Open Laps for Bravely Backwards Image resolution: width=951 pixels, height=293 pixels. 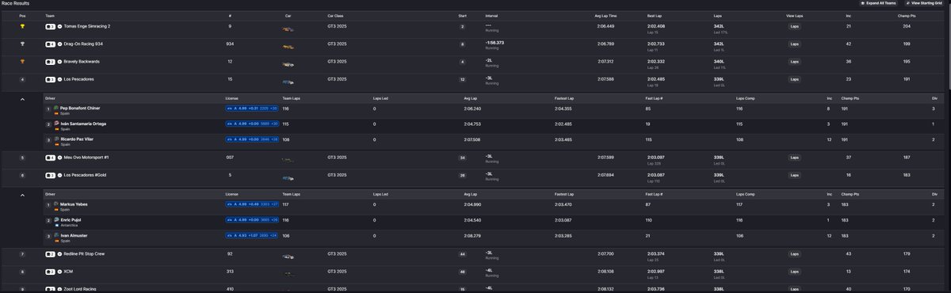click(794, 62)
